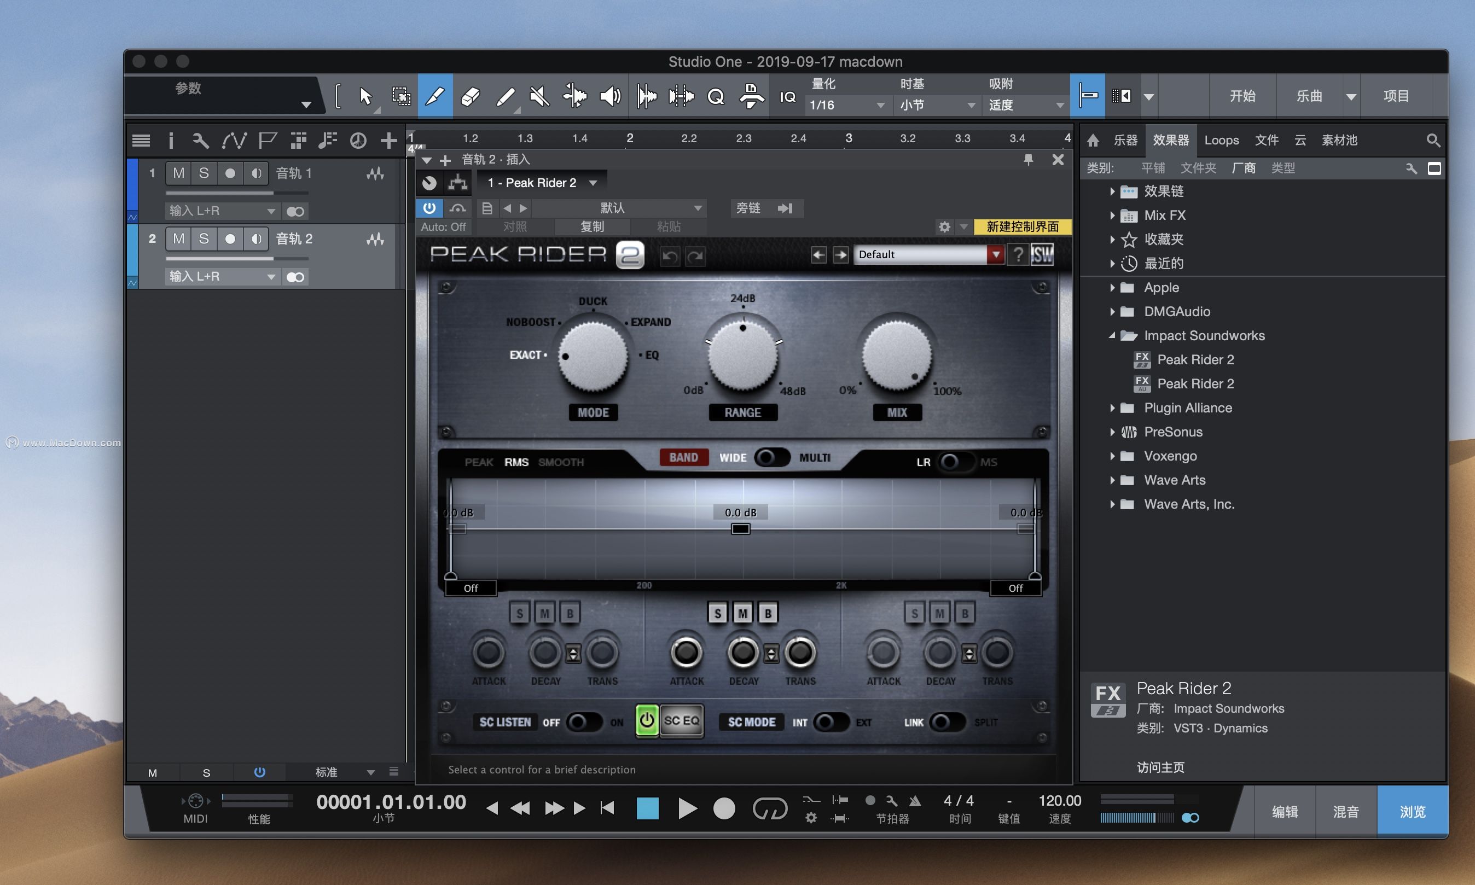Click the 新建控制界面 button
Image resolution: width=1475 pixels, height=885 pixels.
[1023, 226]
